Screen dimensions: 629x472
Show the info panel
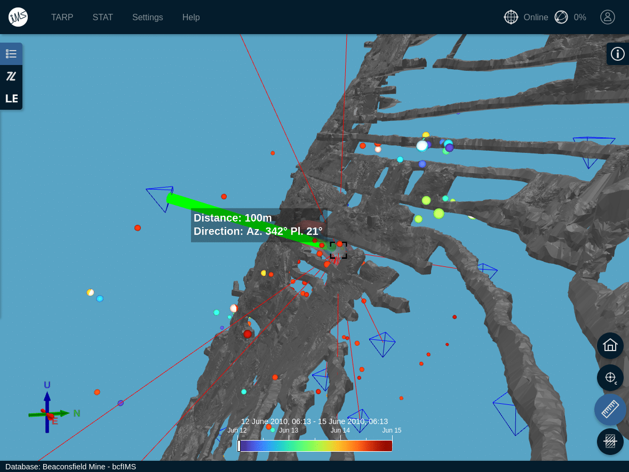click(x=617, y=54)
